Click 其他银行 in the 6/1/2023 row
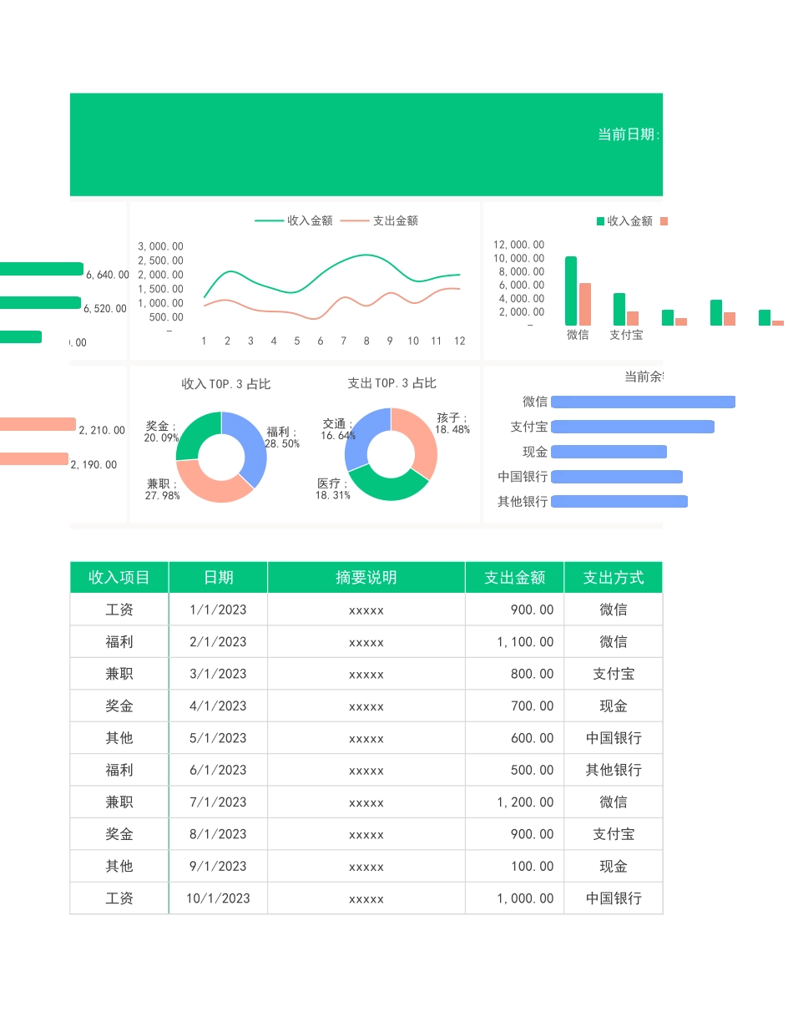Screen dimensions: 793x1027 coord(614,770)
